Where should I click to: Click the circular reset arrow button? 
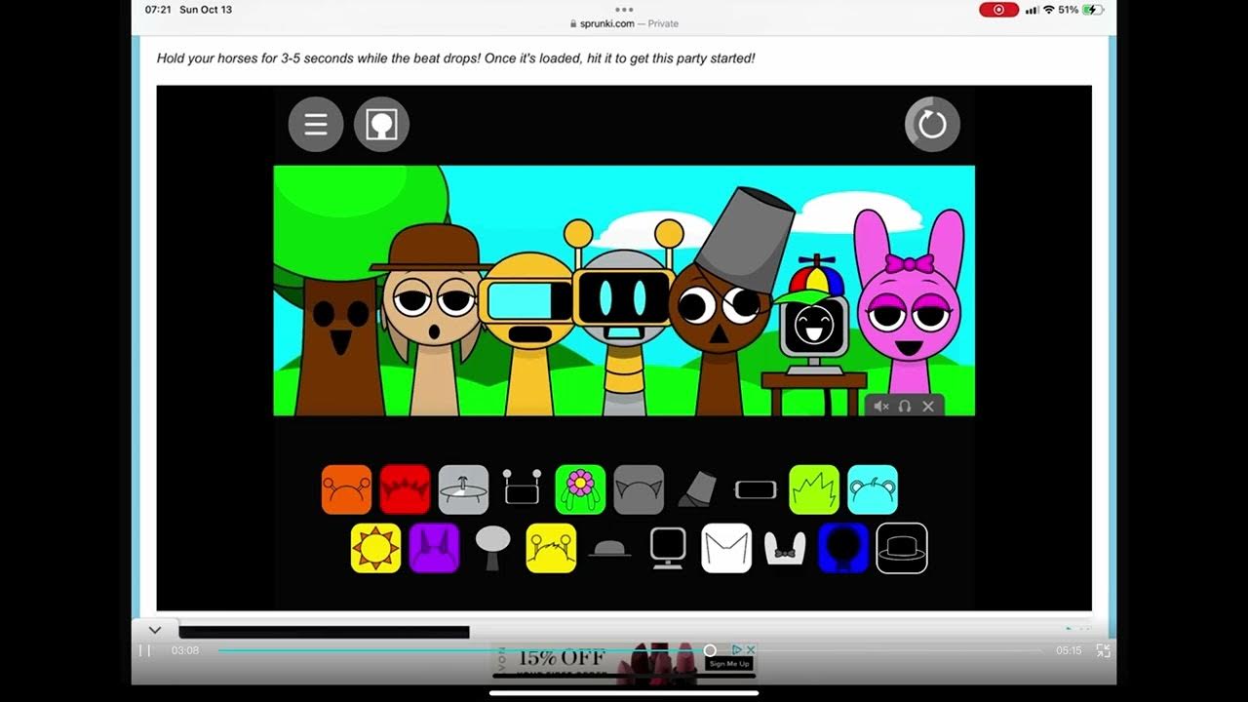(x=932, y=124)
